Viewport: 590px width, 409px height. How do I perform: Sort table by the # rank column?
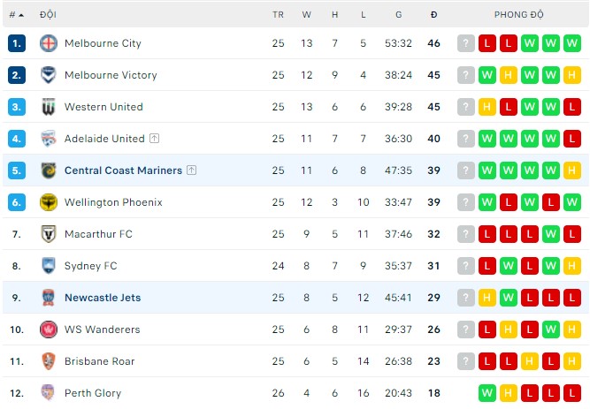(16, 15)
